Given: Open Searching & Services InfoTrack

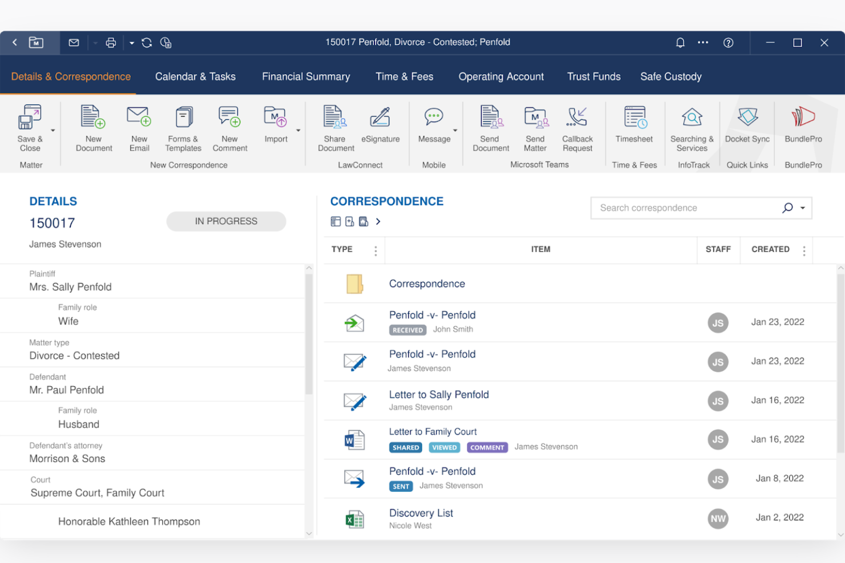Looking at the screenshot, I should pyautogui.click(x=692, y=128).
